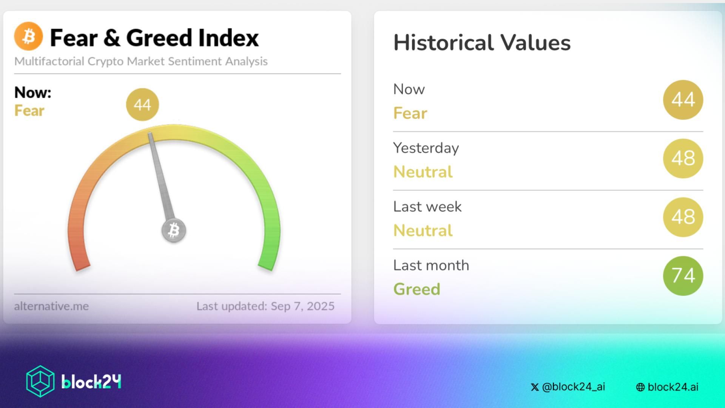Click the 44 badge above the gauge
725x408 pixels.
[x=142, y=105]
